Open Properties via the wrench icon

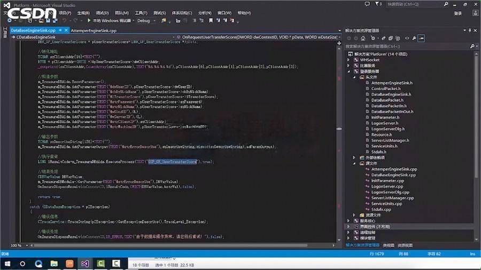414,38
